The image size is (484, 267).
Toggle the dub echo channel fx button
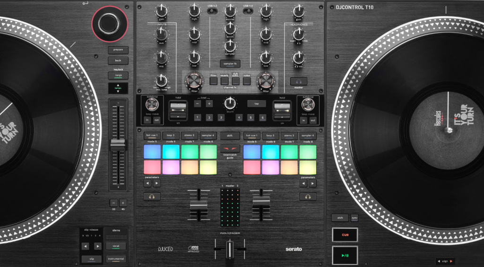(x=235, y=81)
